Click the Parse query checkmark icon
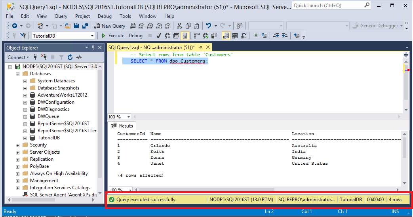Viewport: 413px width, 217px height. pos(158,36)
